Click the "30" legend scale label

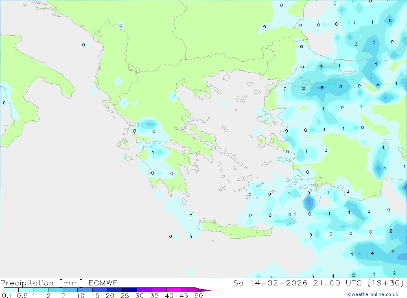[x=139, y=296]
